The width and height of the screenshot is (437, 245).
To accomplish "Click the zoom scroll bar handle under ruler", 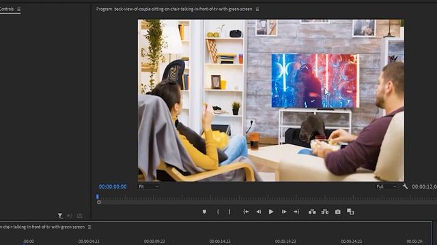I will (x=99, y=203).
